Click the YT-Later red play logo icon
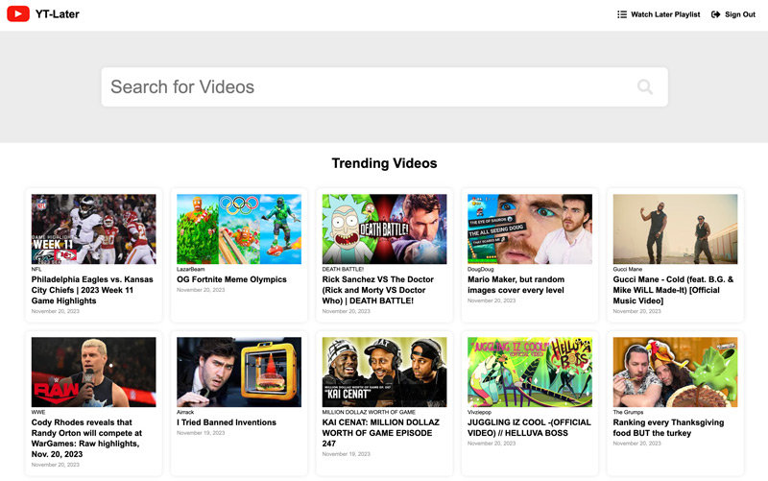This screenshot has width=768, height=481. pos(18,13)
